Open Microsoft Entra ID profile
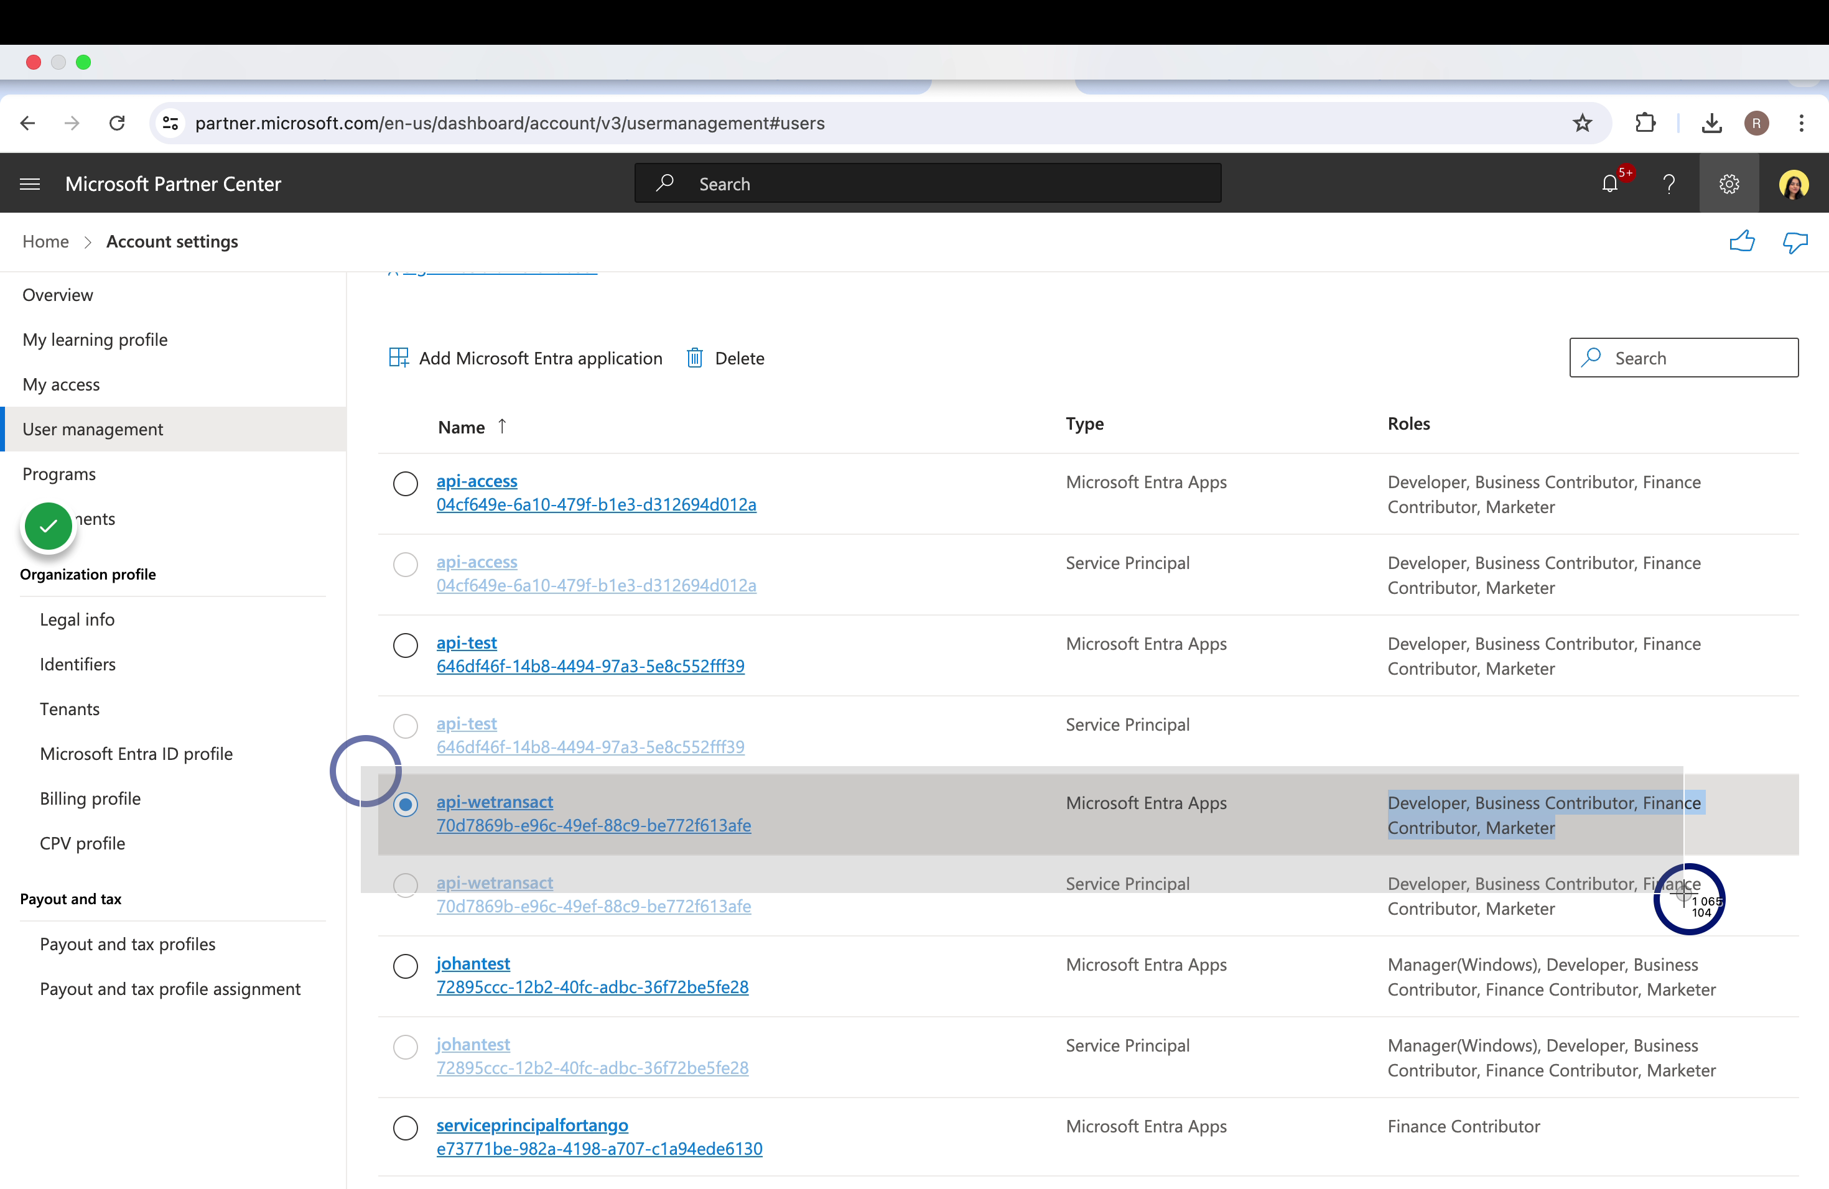The image size is (1829, 1189). 136,754
